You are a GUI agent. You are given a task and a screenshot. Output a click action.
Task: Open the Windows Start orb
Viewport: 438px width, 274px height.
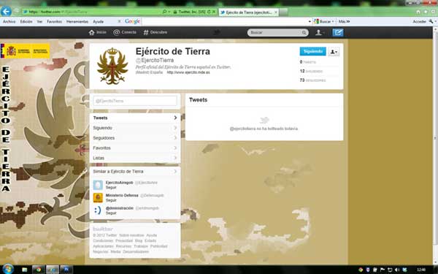pyautogui.click(x=7, y=269)
